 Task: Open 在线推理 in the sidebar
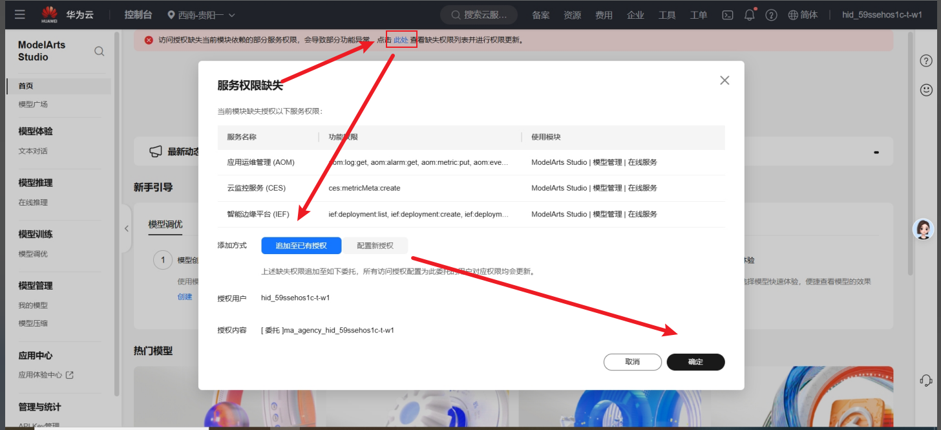(33, 202)
